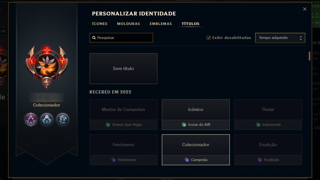Open the Molduras tab

click(x=128, y=24)
